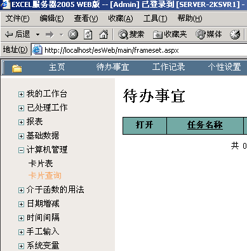Open the 工具(T) menu
247x251 pixels.
coord(155,18)
